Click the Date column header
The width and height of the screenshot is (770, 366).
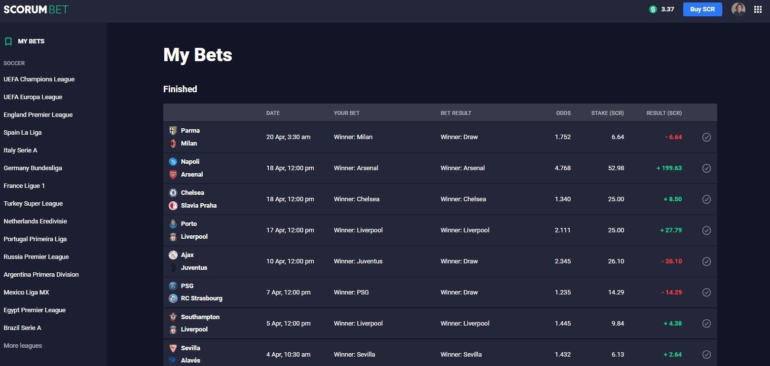click(x=273, y=113)
